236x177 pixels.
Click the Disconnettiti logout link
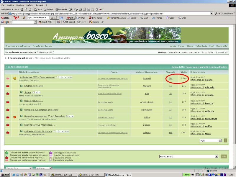click(46, 52)
